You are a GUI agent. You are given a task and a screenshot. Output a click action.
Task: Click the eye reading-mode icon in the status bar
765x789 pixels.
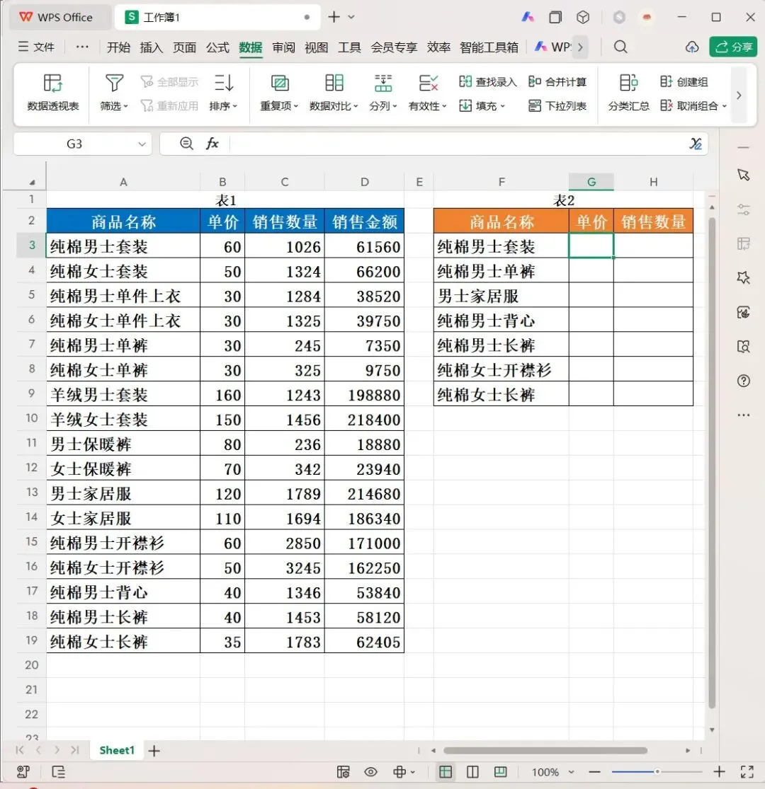(x=370, y=772)
